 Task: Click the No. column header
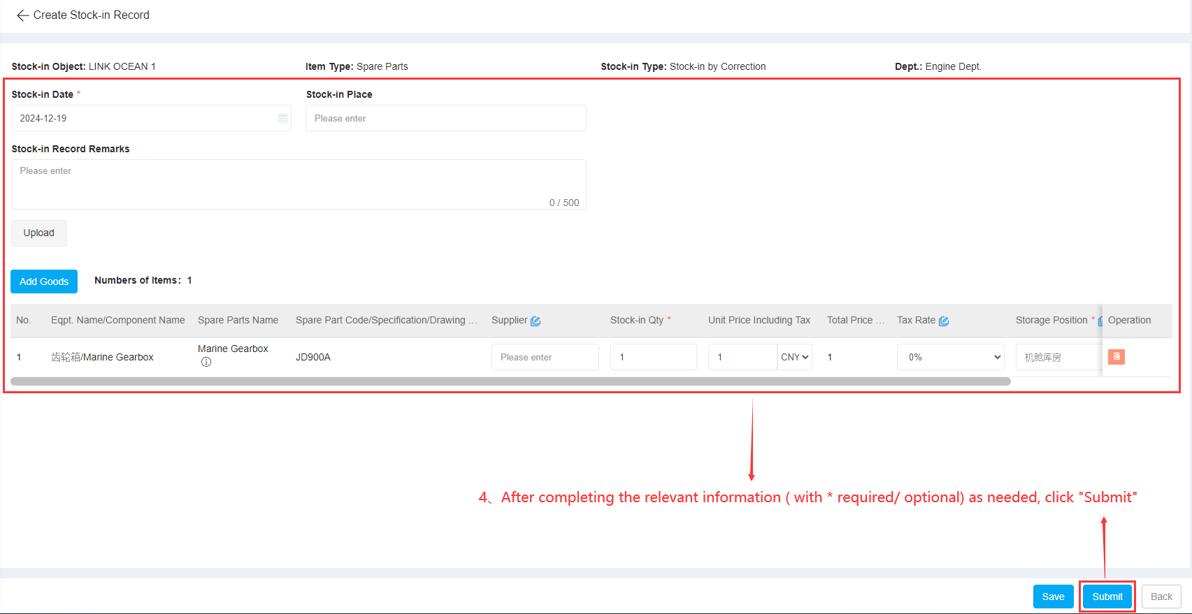click(x=24, y=320)
